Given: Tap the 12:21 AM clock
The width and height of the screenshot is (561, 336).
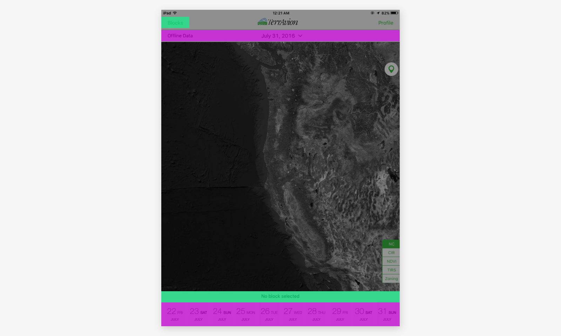Looking at the screenshot, I should point(281,13).
